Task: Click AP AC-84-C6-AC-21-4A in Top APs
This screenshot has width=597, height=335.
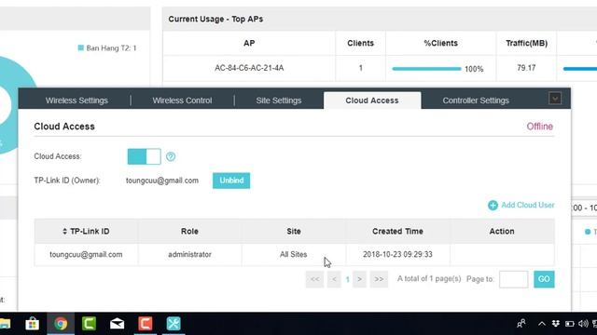Action: pyautogui.click(x=249, y=68)
